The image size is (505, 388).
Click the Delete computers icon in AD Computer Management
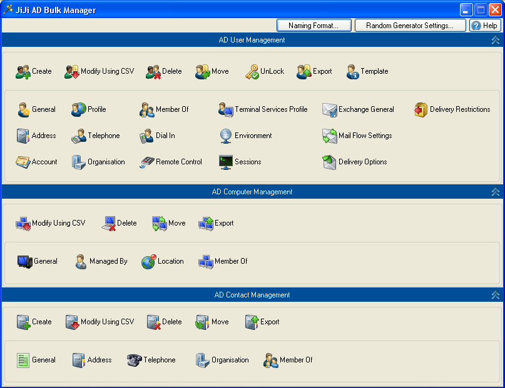(109, 224)
